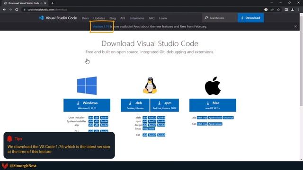The width and height of the screenshot is (303, 170).
Task: Open the tab search chevron in title bar
Action: coord(271,3)
